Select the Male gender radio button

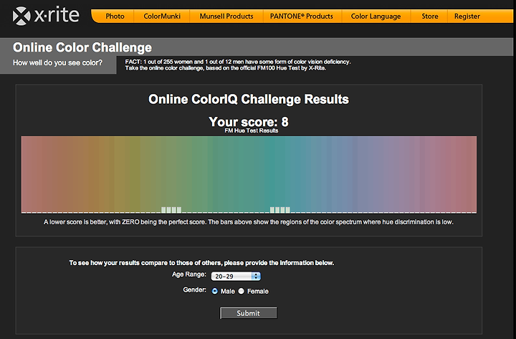(x=215, y=291)
